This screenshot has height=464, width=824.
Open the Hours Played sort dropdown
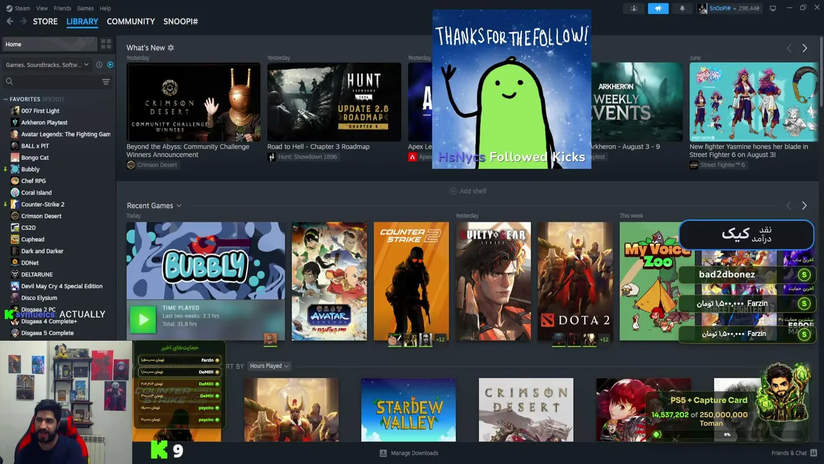click(269, 366)
